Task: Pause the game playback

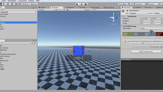Action: tap(81, 4)
